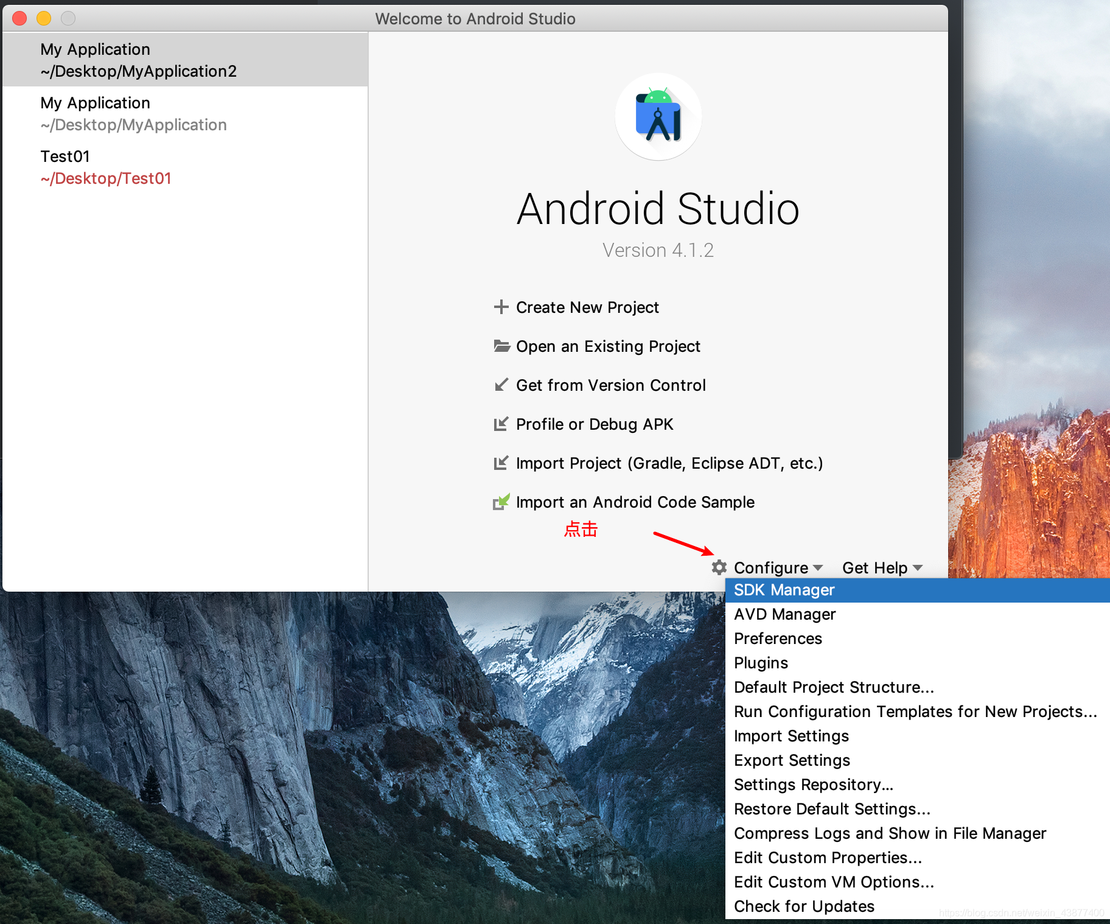Open recent project Test01
This screenshot has width=1110, height=924.
click(x=185, y=167)
